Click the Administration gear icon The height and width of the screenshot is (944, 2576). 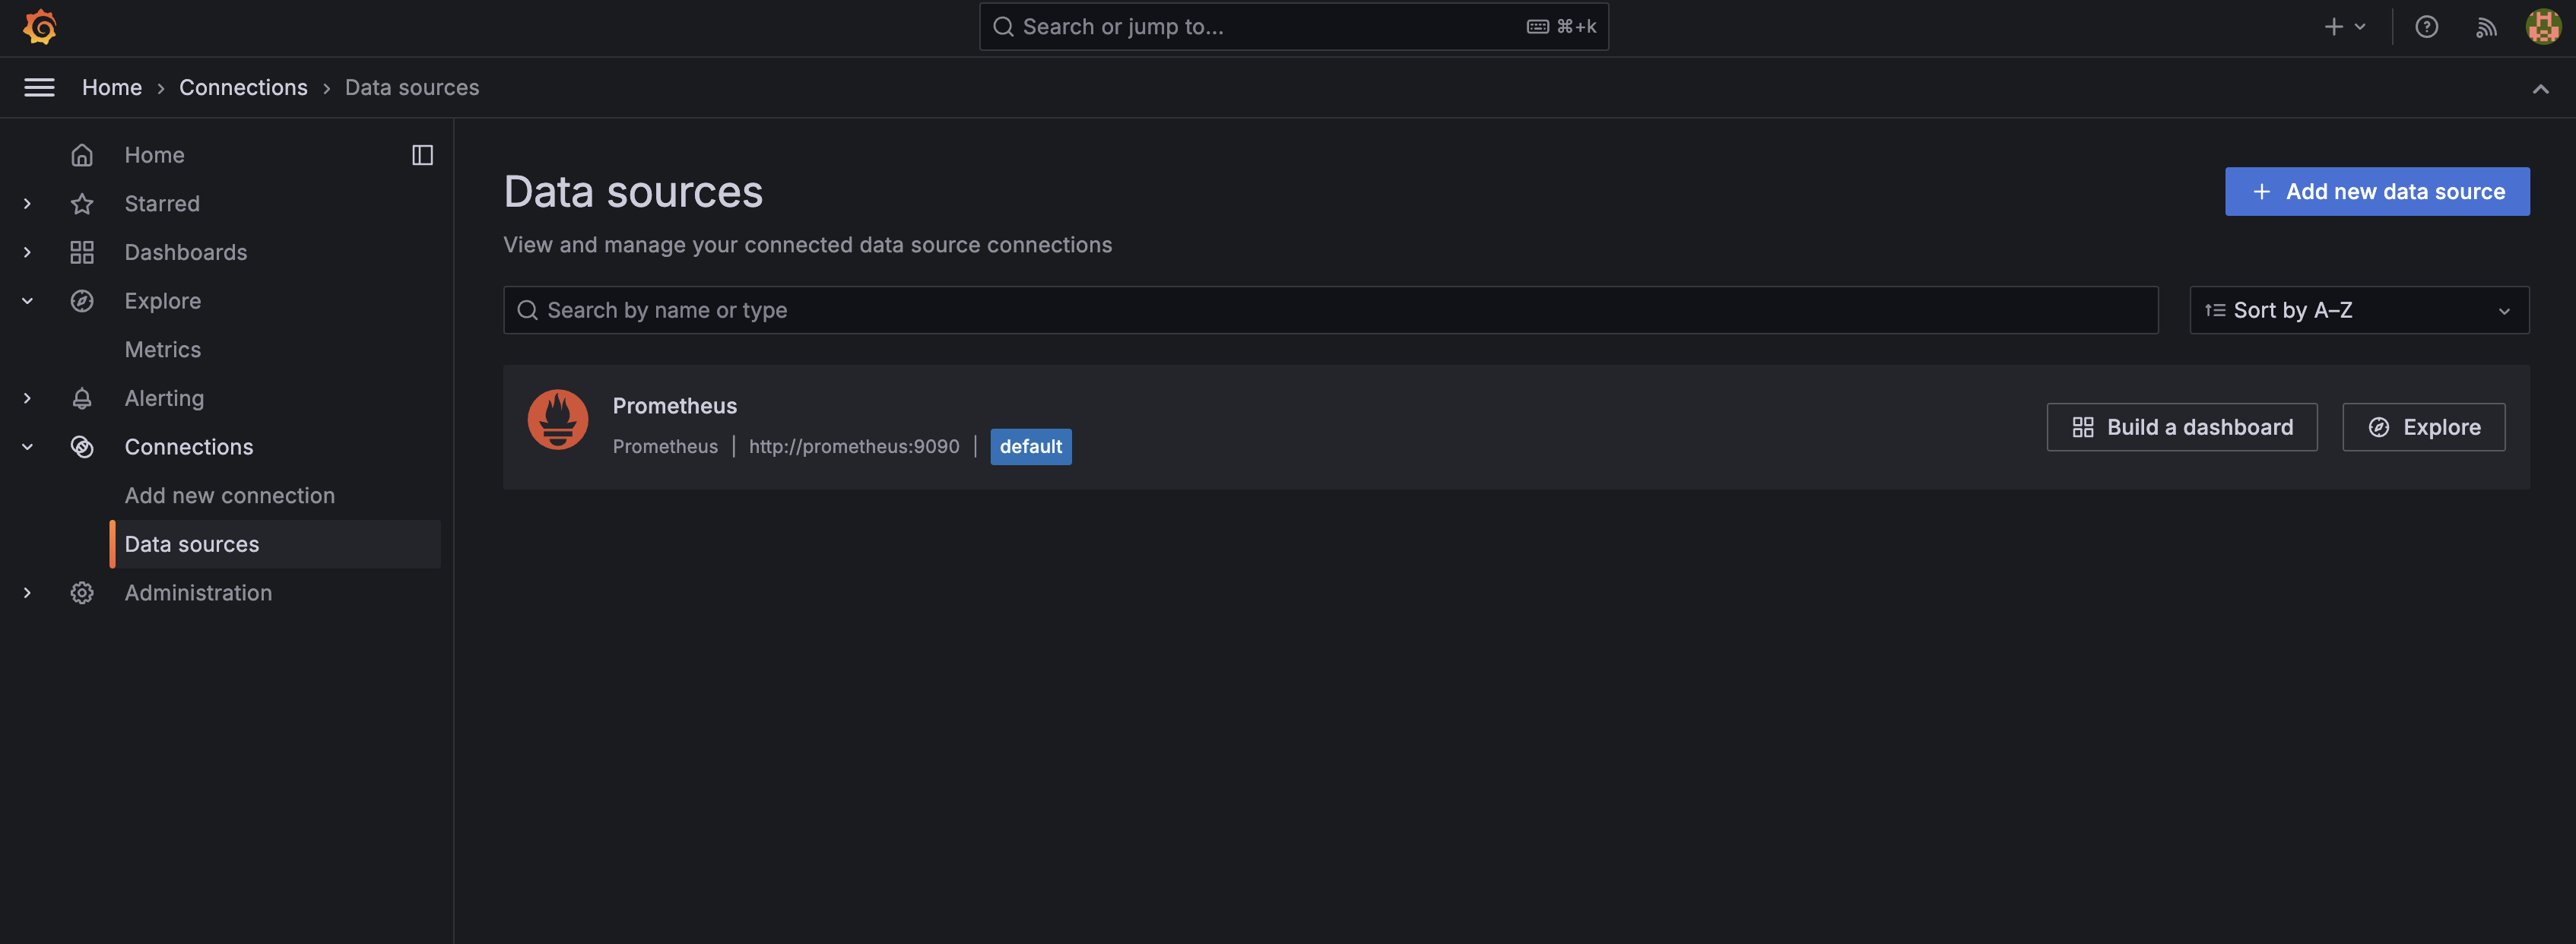[82, 593]
